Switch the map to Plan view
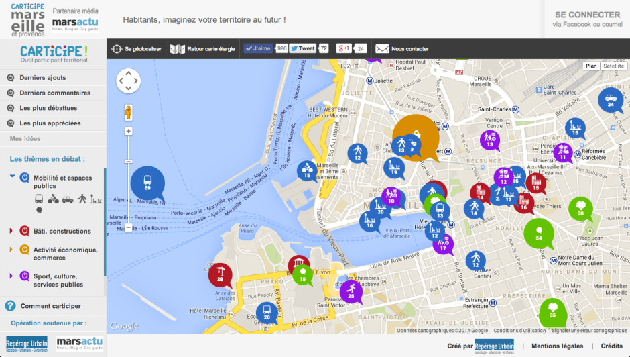 (591, 66)
